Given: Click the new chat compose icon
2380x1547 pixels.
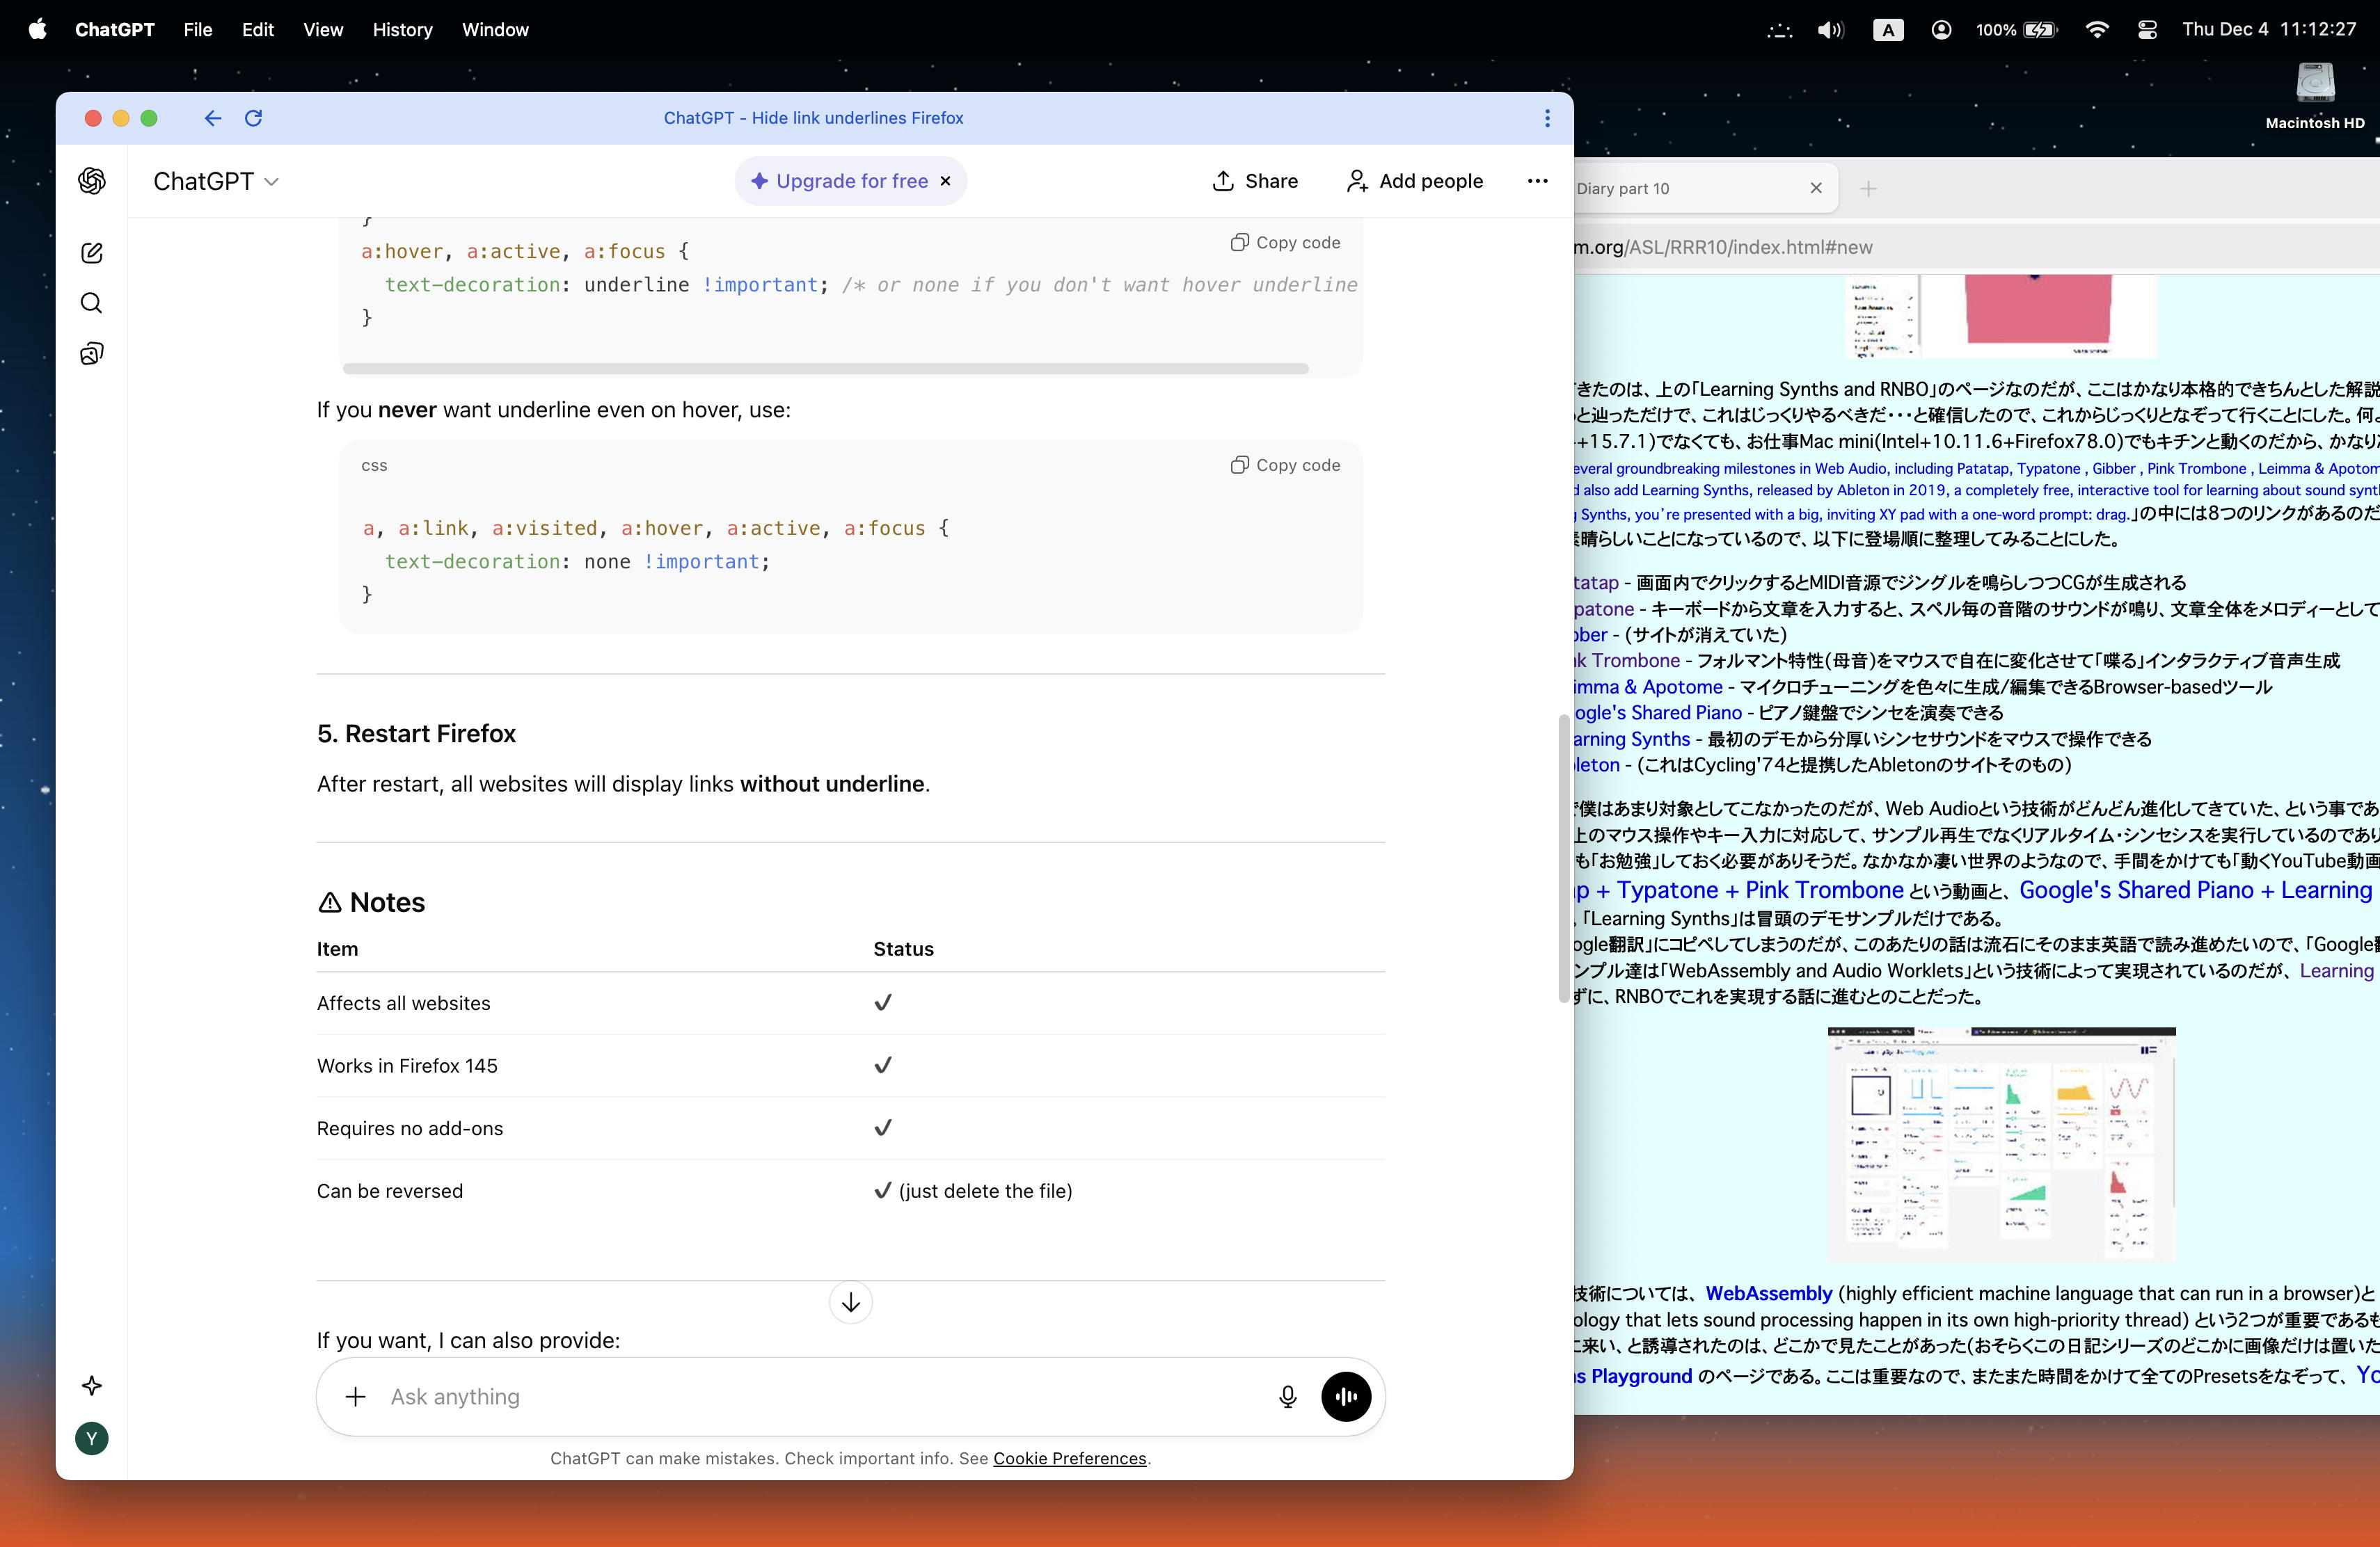Looking at the screenshot, I should 92,253.
